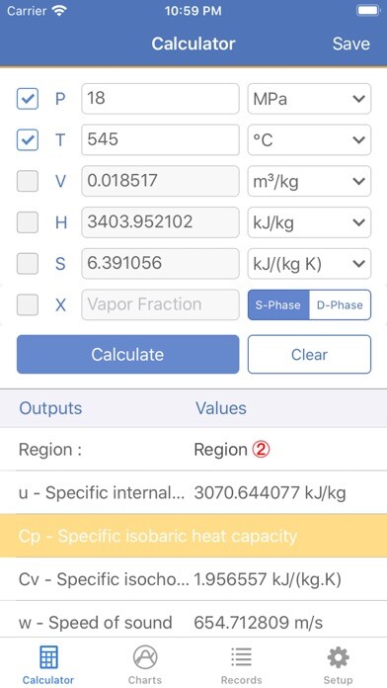Enable the V specific volume checkbox
This screenshot has width=387, height=688.
28,181
